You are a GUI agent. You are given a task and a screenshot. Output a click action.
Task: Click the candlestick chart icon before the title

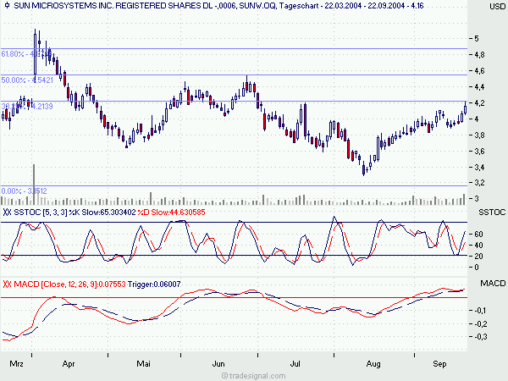coord(7,6)
